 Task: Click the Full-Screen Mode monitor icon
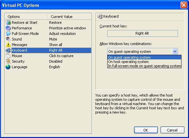tap(8, 34)
